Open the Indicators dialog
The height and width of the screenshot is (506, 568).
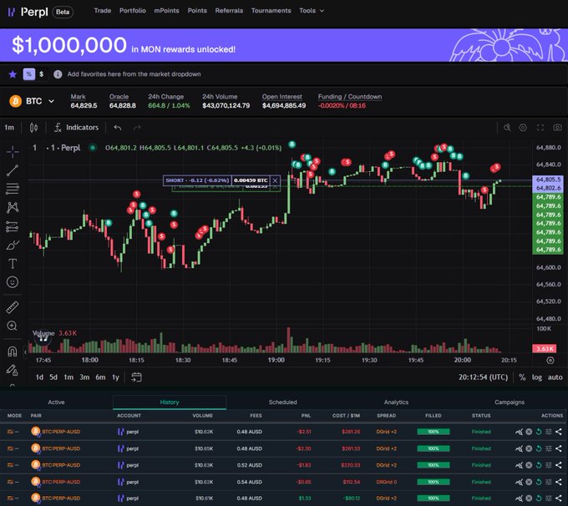77,128
